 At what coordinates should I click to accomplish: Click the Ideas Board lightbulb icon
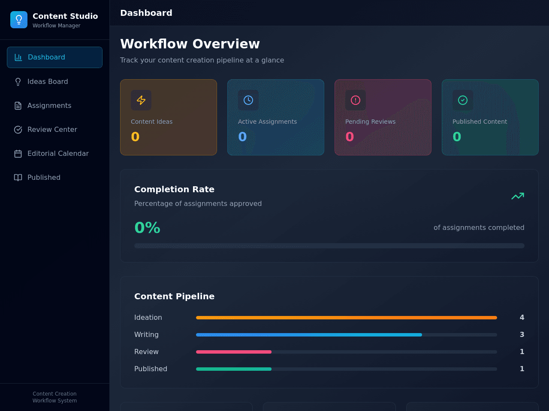pos(18,82)
